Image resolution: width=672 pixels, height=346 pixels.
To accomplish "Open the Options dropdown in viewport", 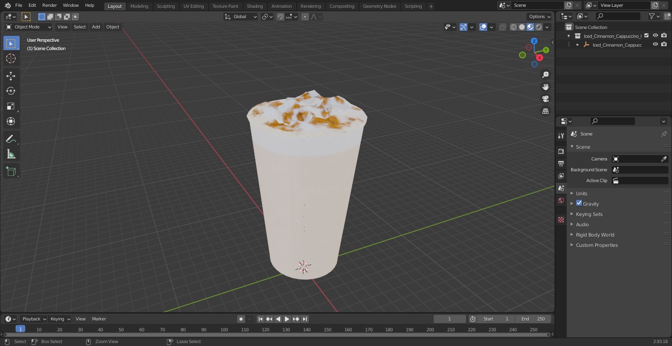I will (540, 17).
